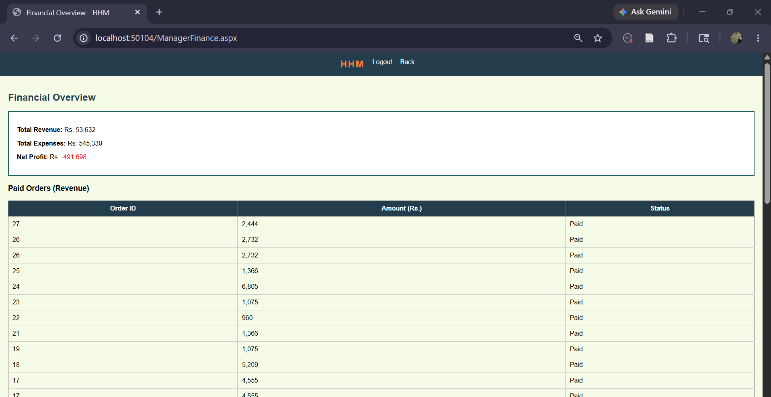This screenshot has width=771, height=397.
Task: Click Order ID 23 cell
Action: point(123,302)
